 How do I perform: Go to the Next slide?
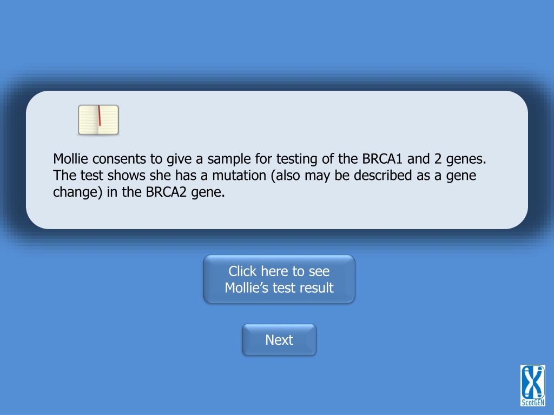pos(279,340)
